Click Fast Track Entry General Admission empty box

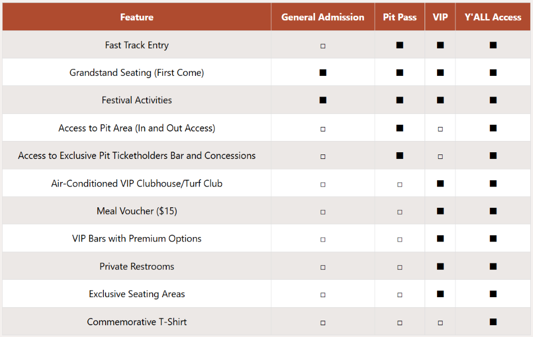pyautogui.click(x=323, y=45)
